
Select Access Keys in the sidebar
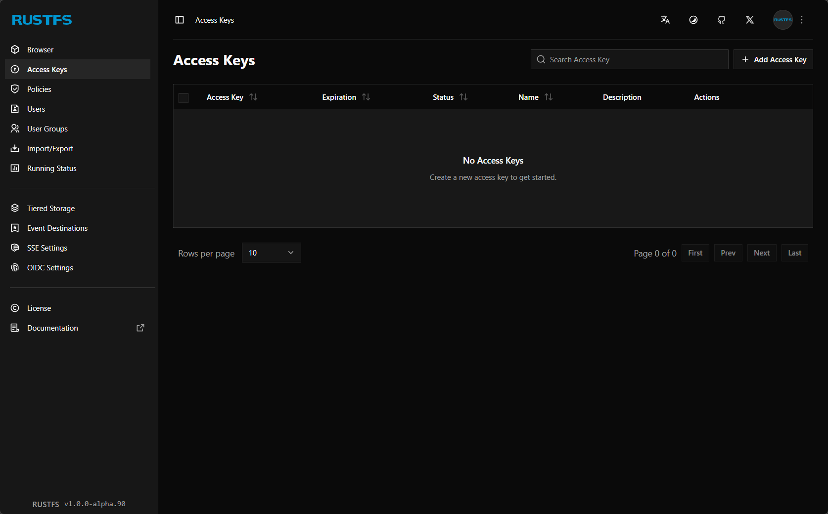(78, 69)
